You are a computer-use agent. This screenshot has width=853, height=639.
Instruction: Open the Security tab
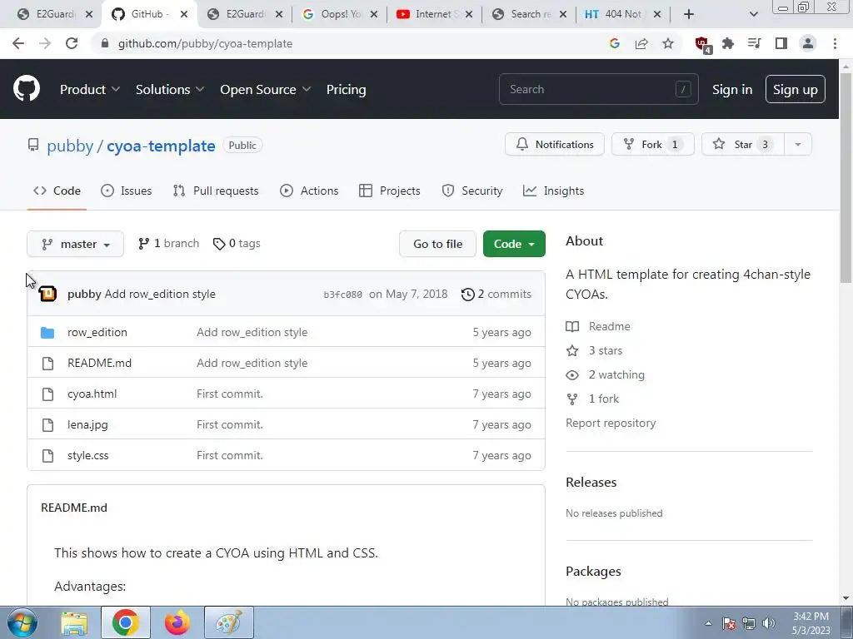click(x=472, y=191)
